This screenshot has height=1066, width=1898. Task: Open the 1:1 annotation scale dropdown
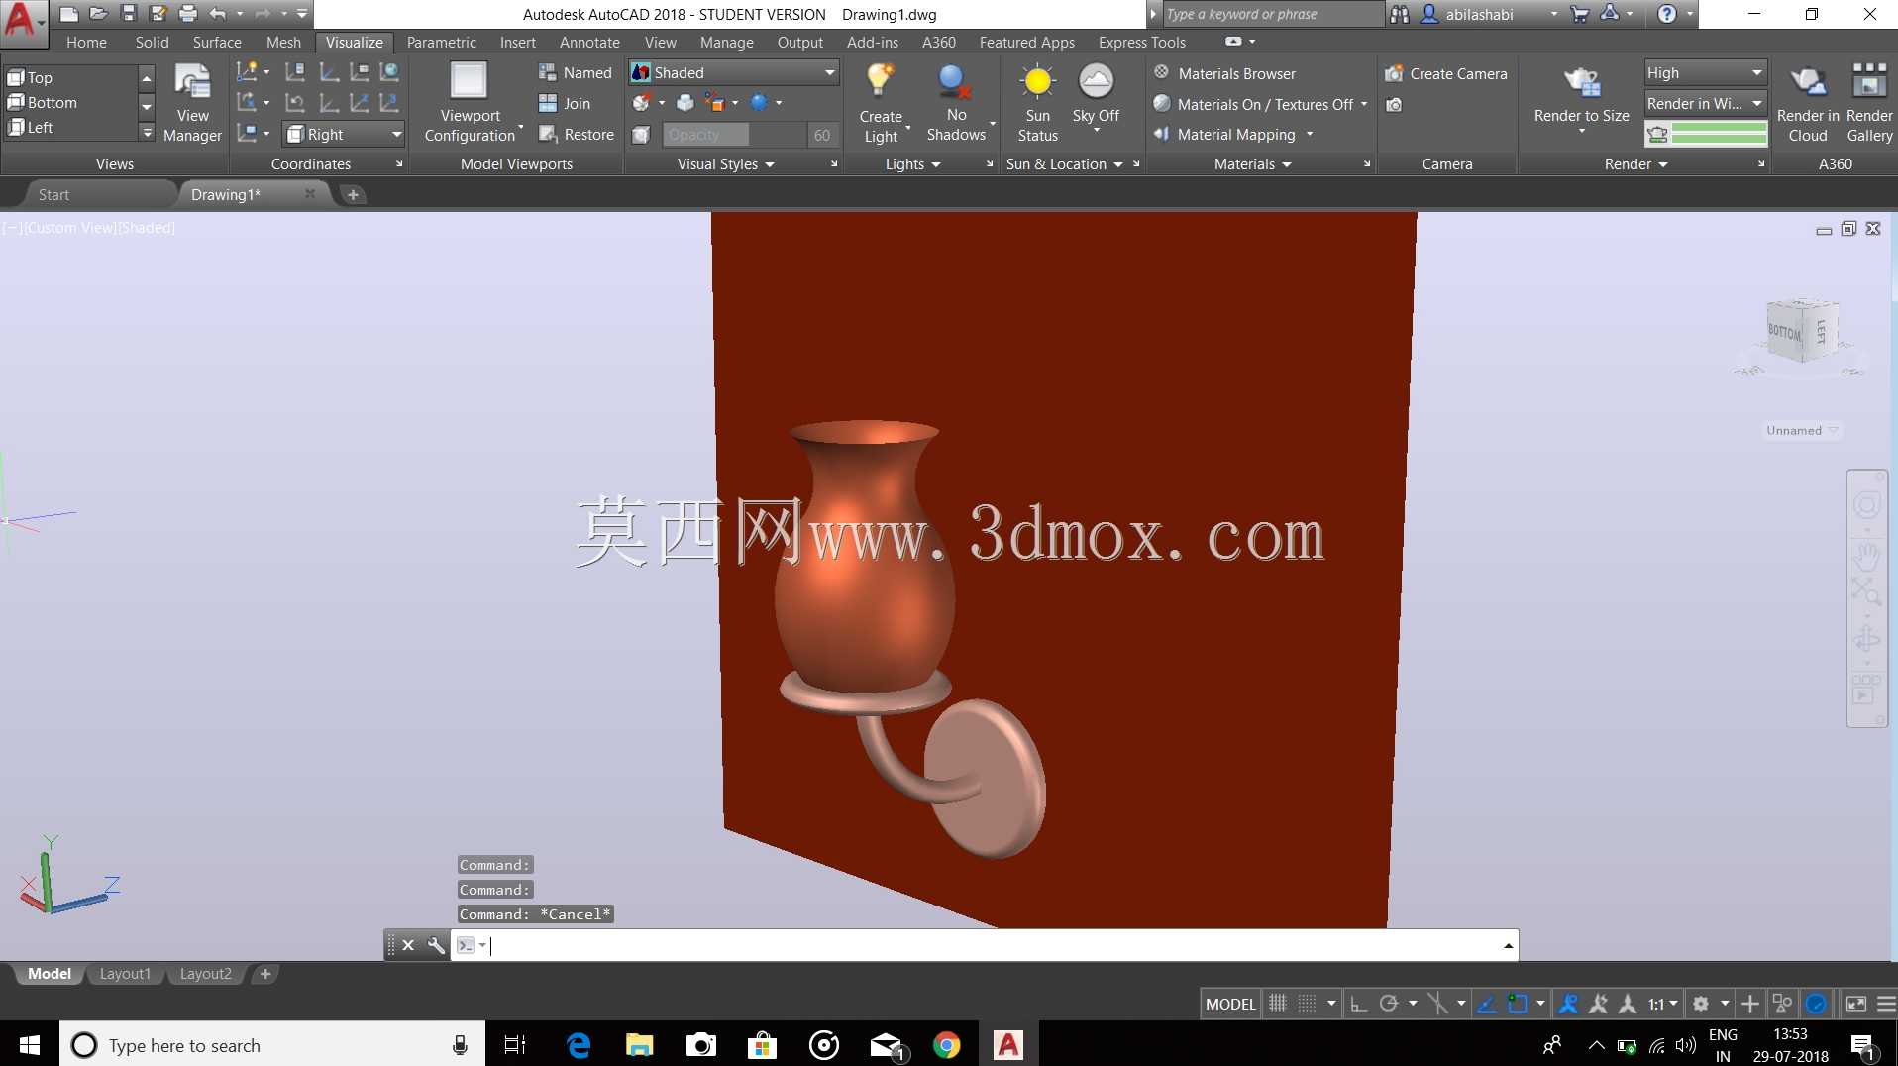(1662, 1004)
